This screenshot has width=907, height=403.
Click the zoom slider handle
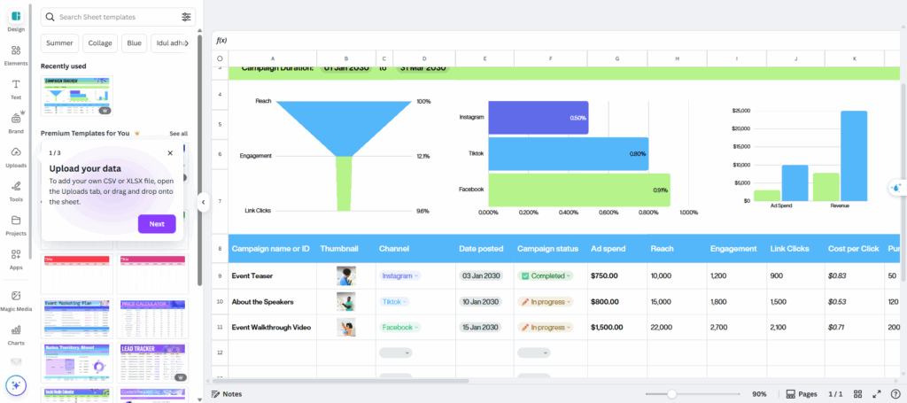point(671,394)
